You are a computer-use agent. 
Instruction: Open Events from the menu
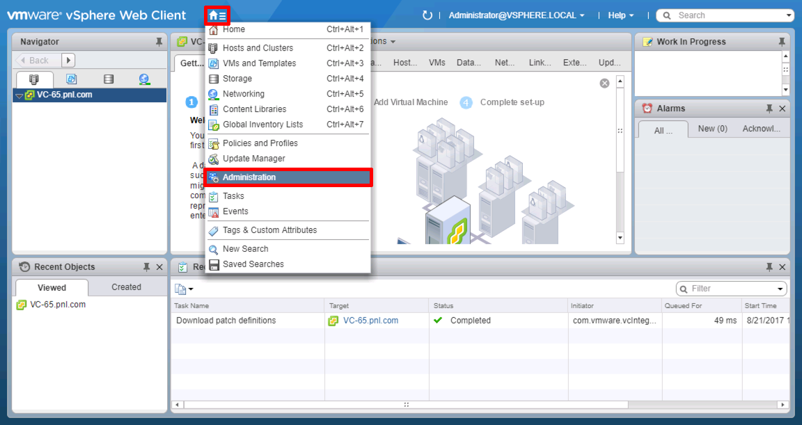(288, 211)
